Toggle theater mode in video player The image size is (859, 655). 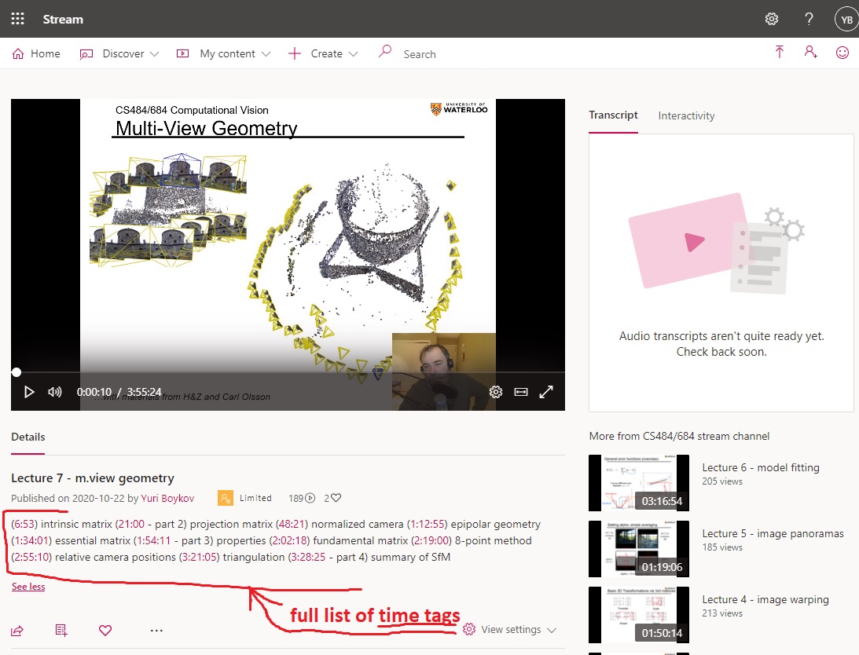coord(520,392)
